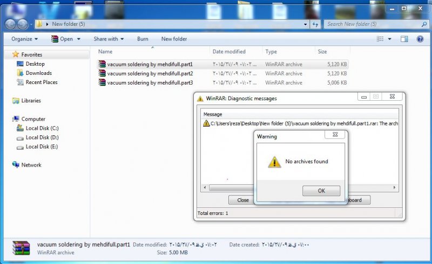The width and height of the screenshot is (432, 264).
Task: Click the diagnostic message path text
Action: point(304,123)
